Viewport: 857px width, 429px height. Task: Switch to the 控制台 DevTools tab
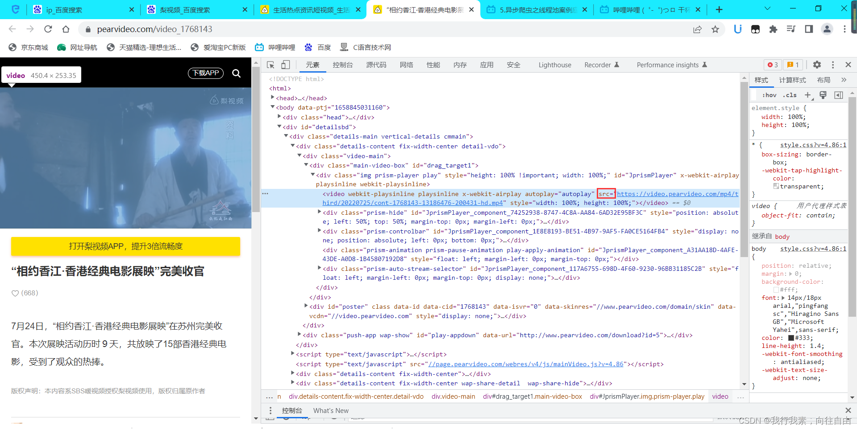(342, 65)
